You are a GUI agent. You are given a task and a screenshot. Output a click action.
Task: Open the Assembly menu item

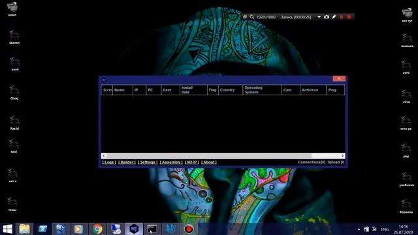click(171, 162)
